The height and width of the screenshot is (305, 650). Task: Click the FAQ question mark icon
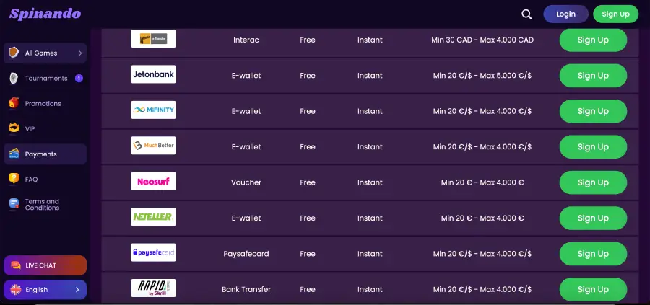pos(14,179)
